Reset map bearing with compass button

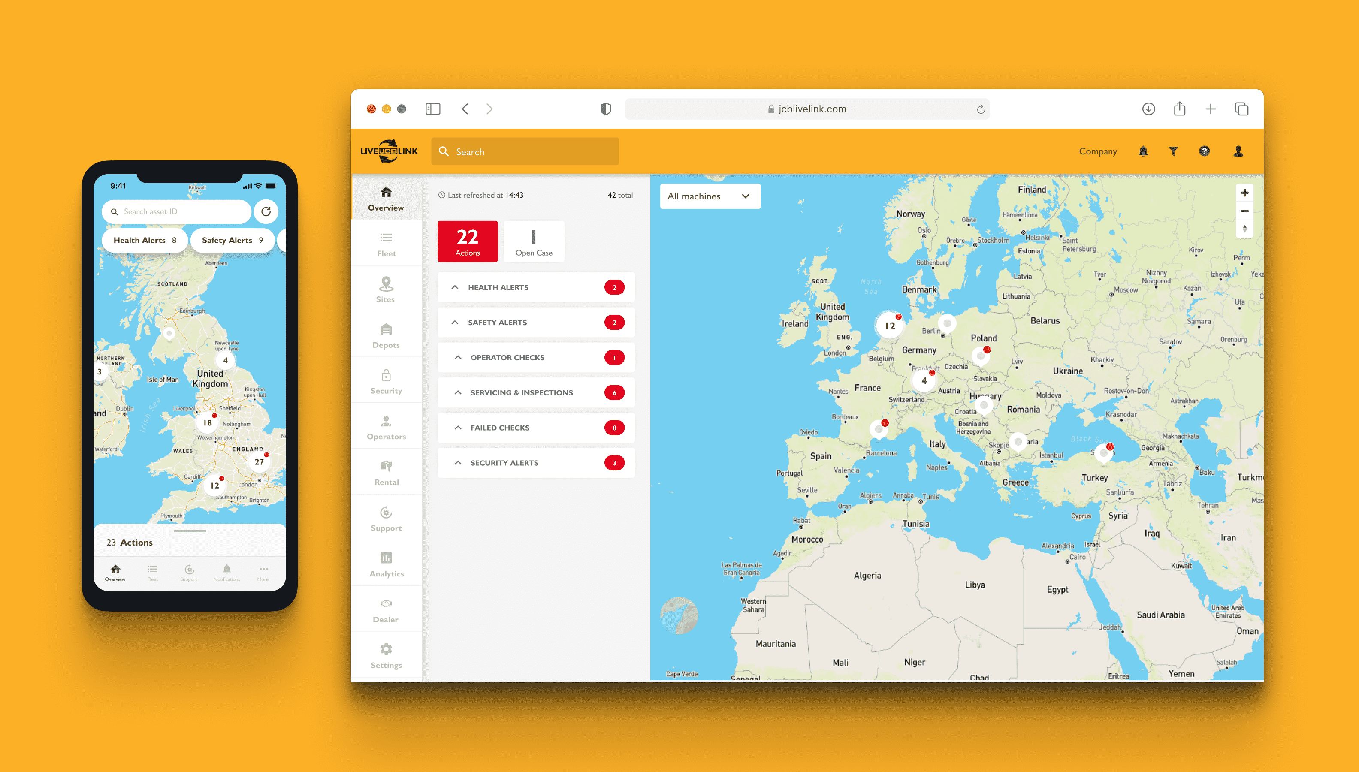(1244, 229)
